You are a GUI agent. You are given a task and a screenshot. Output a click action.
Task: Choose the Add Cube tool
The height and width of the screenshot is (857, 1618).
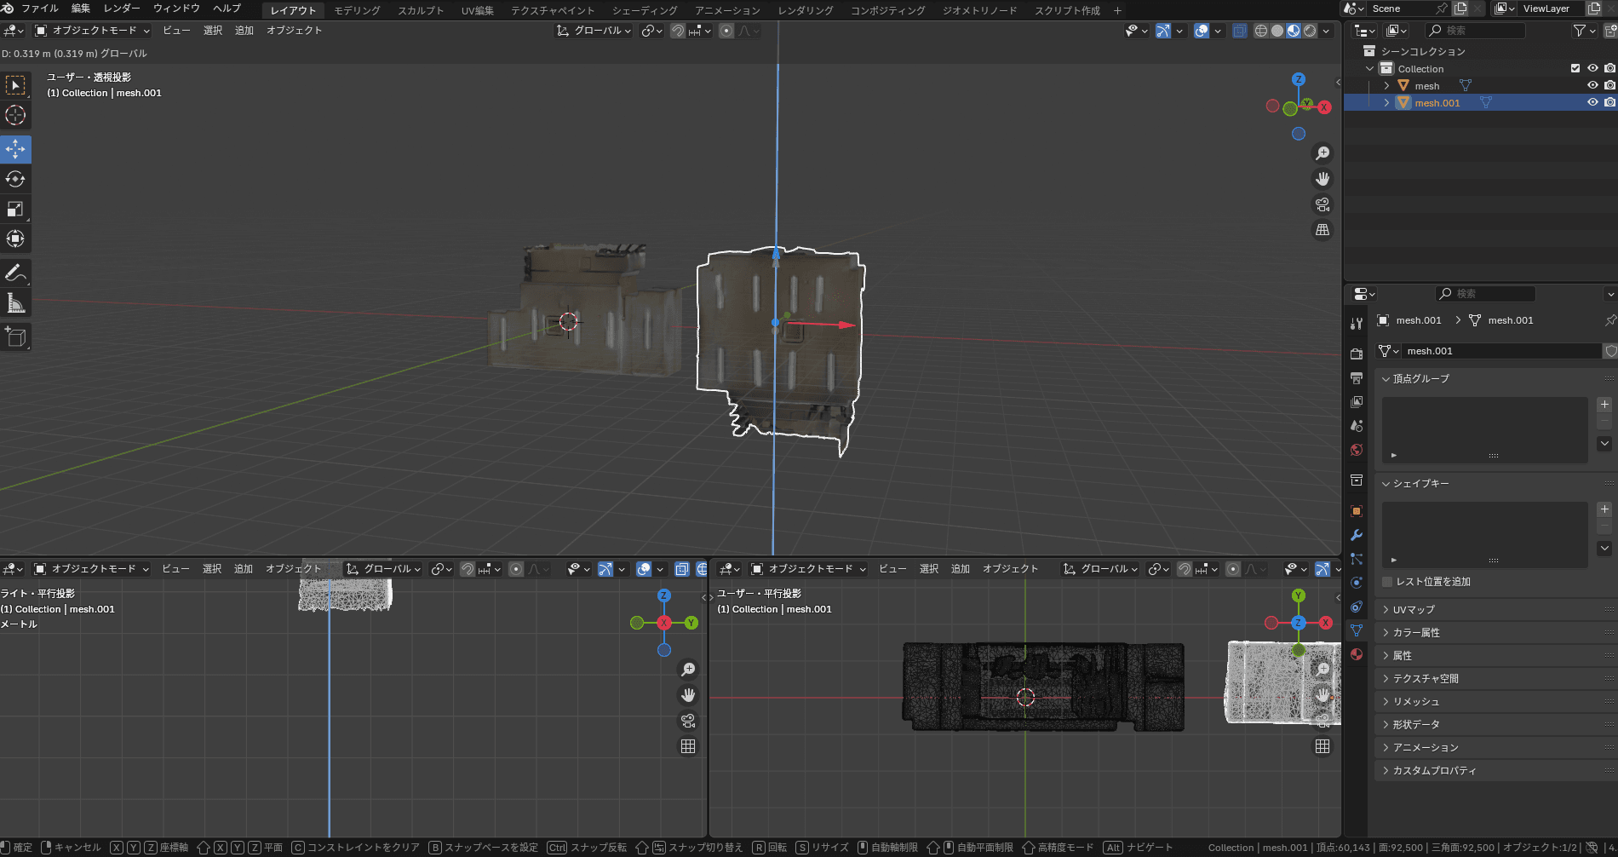(15, 337)
